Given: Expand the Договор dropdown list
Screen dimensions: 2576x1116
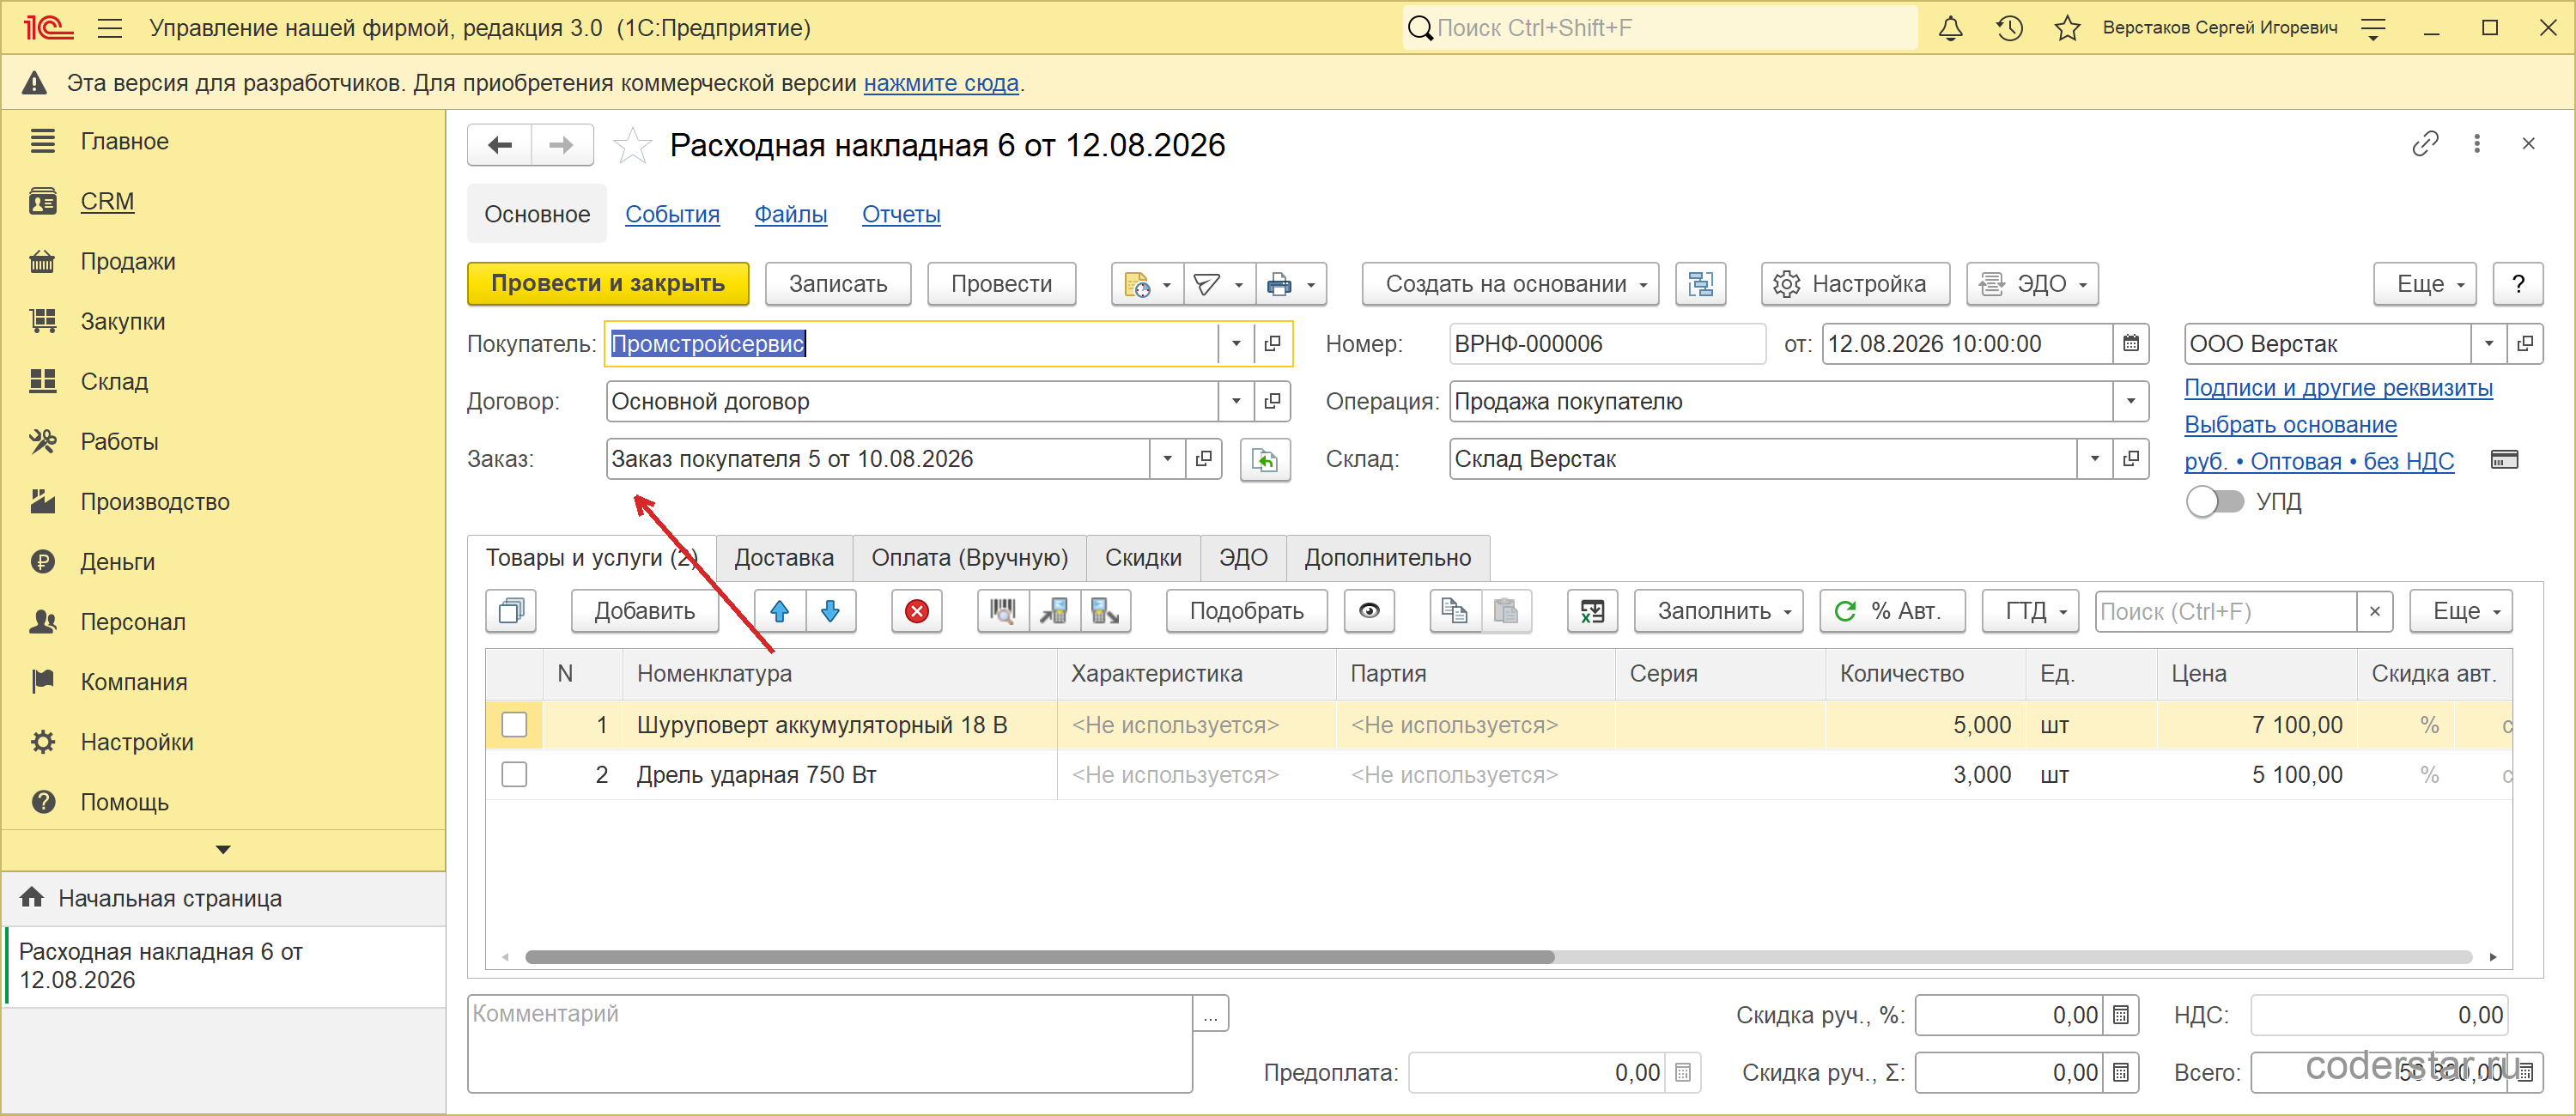Looking at the screenshot, I should point(1236,402).
